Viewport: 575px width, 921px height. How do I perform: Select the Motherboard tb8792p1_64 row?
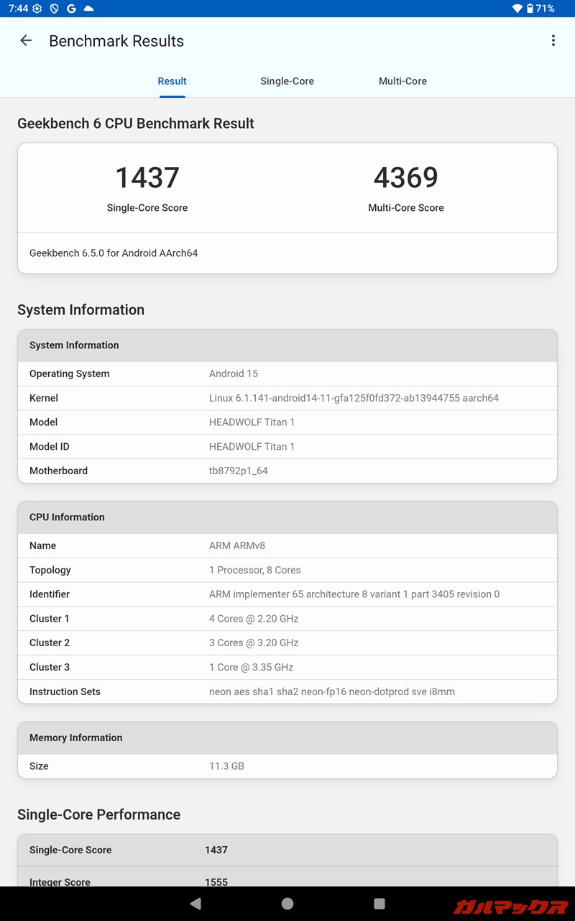(x=287, y=471)
